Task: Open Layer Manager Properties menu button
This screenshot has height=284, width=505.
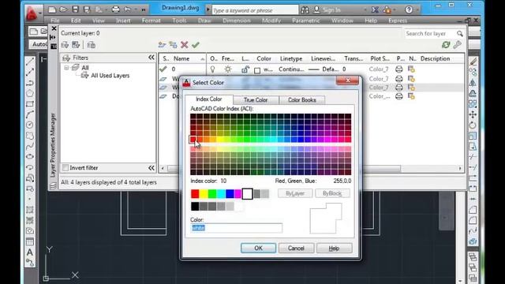Action: pyautogui.click(x=54, y=47)
